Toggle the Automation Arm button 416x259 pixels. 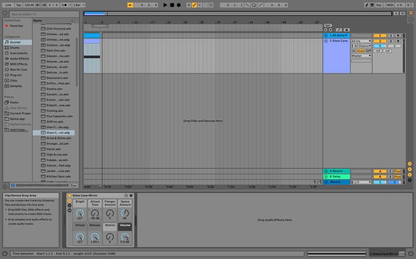(194, 5)
